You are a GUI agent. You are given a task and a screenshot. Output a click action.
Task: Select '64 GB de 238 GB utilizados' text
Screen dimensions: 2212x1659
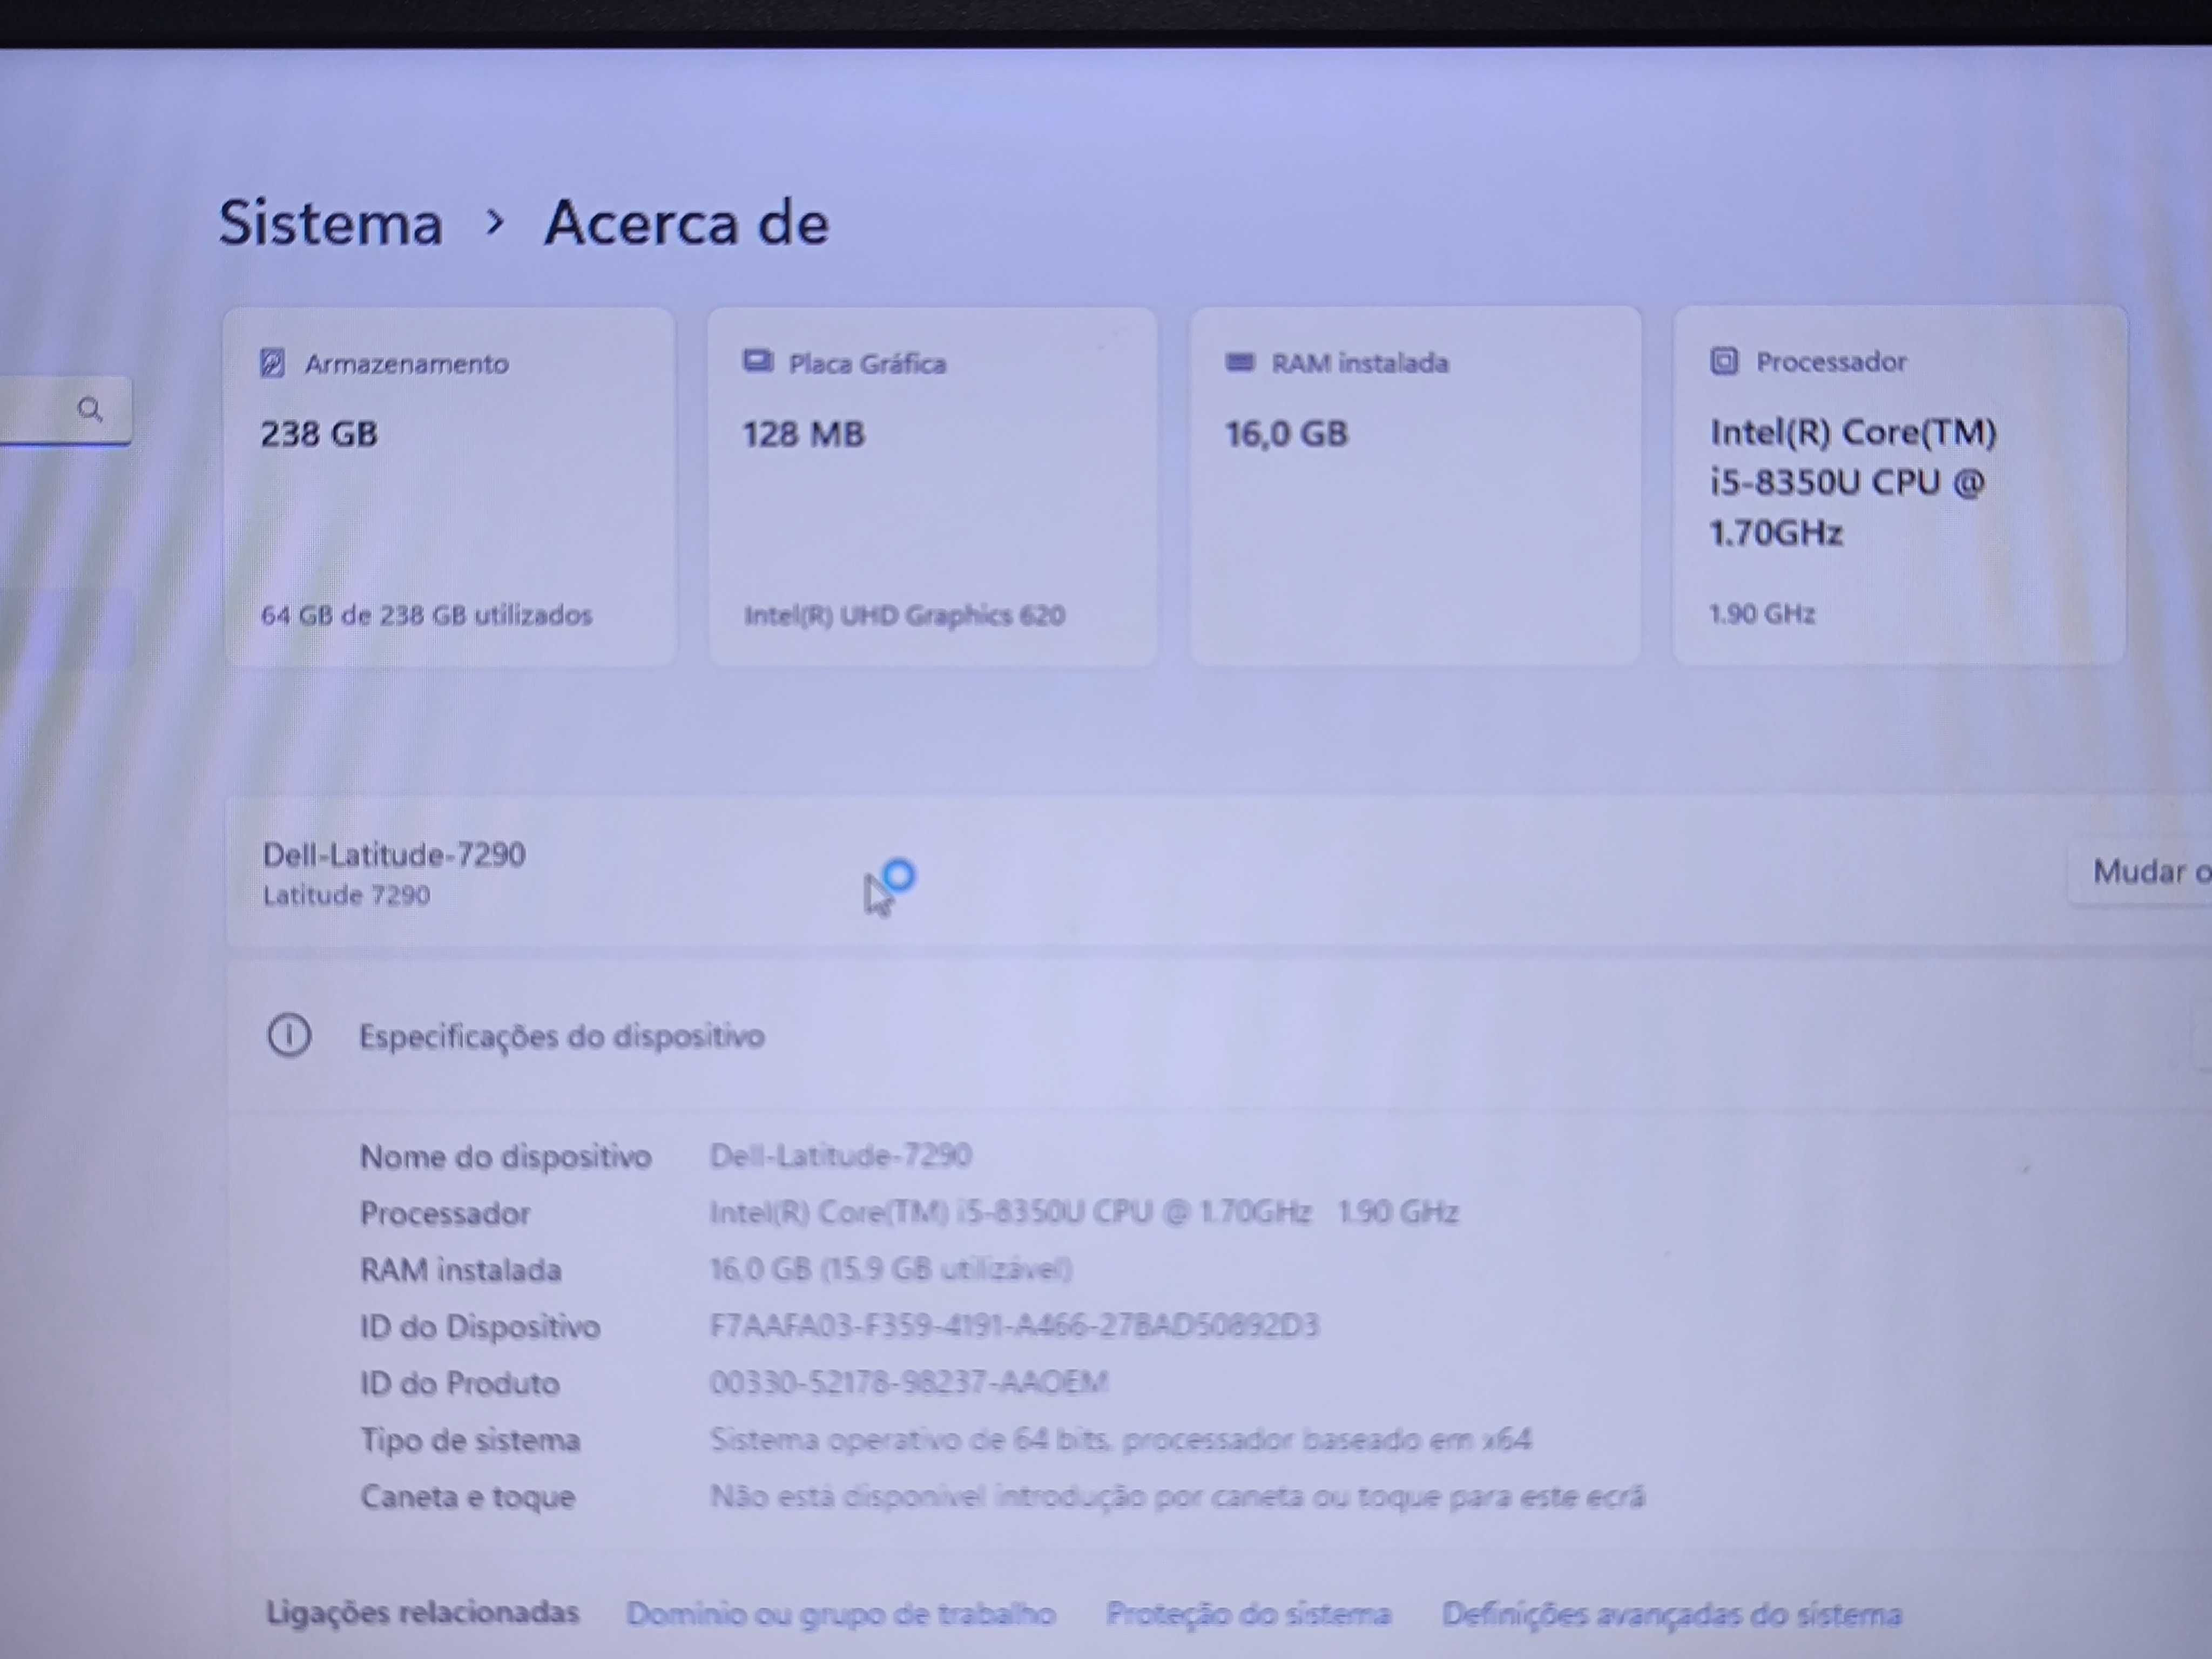pos(427,615)
